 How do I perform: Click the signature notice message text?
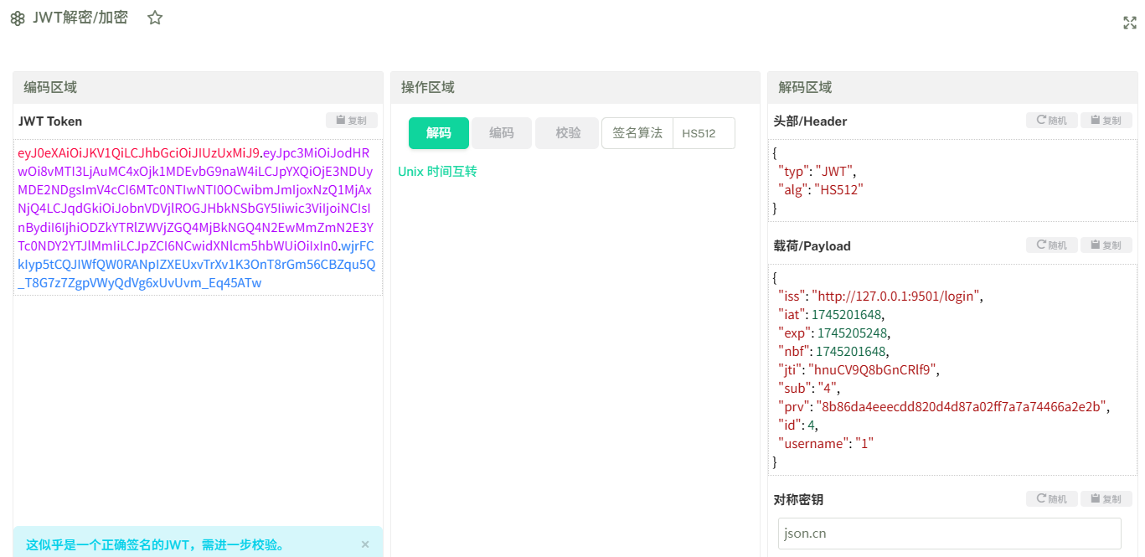(155, 544)
